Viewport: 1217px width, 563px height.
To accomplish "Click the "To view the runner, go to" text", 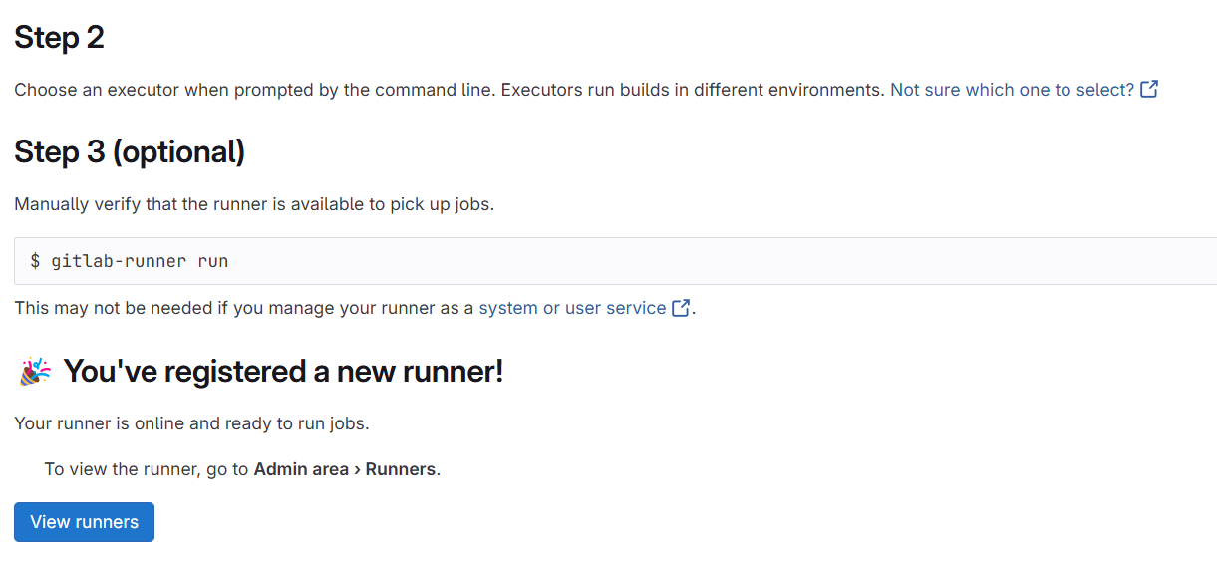I will coord(147,469).
